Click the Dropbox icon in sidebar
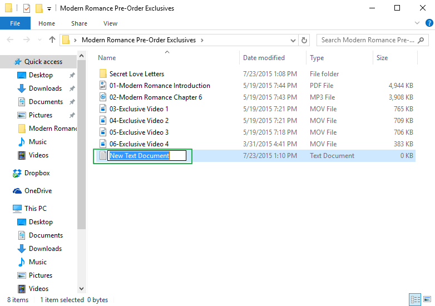Screen dimensions: 435x306 (x=17, y=173)
